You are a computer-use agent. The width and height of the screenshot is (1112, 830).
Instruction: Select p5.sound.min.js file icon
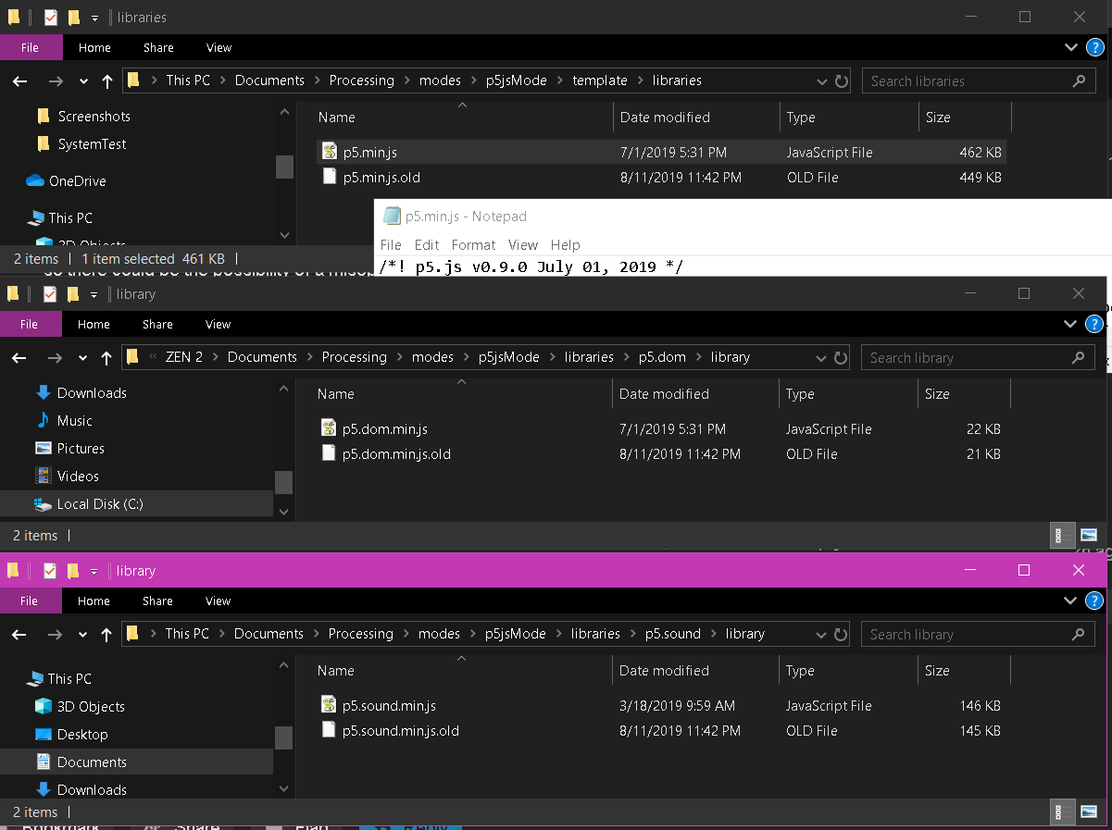[329, 705]
